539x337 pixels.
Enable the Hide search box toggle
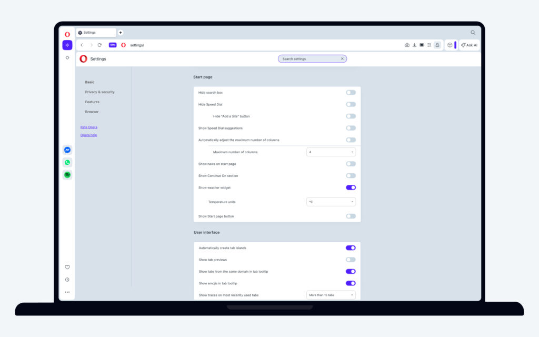tap(351, 93)
